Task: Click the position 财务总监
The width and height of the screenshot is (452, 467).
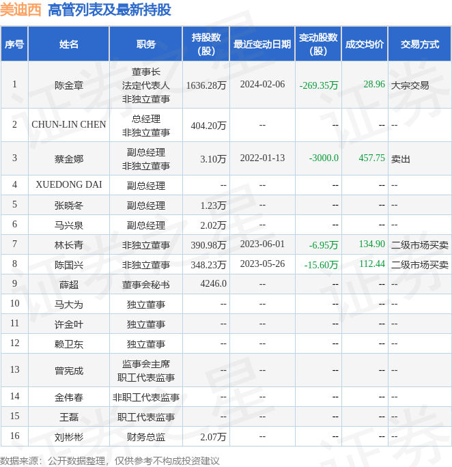Action: pyautogui.click(x=146, y=437)
